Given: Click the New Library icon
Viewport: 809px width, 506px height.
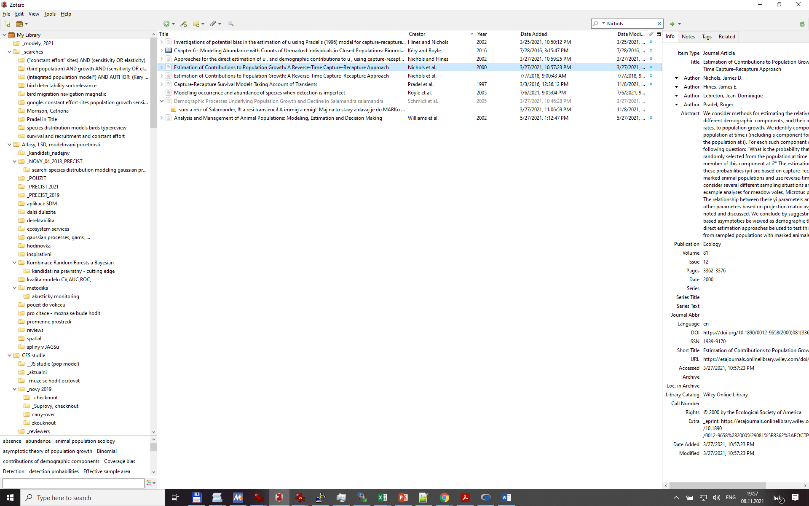Looking at the screenshot, I should point(19,24).
